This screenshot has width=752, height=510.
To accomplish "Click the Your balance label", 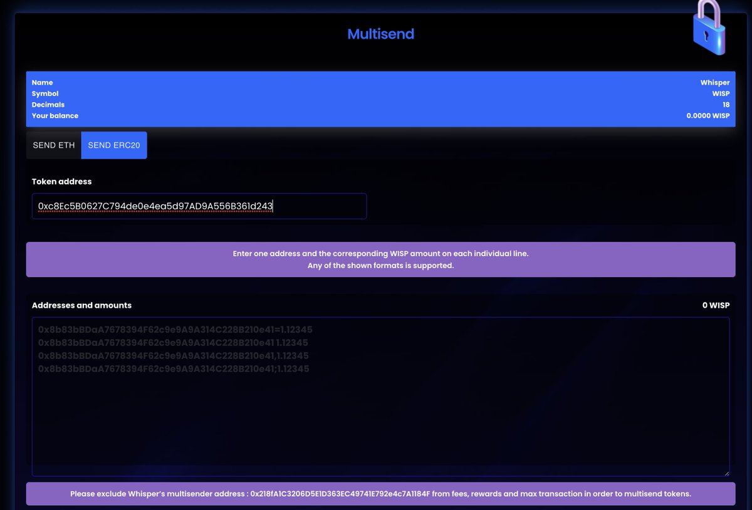I will click(55, 115).
